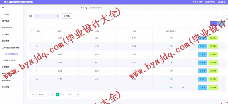Click 删除 in the 账号1 row
The height and width of the screenshot is (104, 228).
pyautogui.click(x=213, y=38)
